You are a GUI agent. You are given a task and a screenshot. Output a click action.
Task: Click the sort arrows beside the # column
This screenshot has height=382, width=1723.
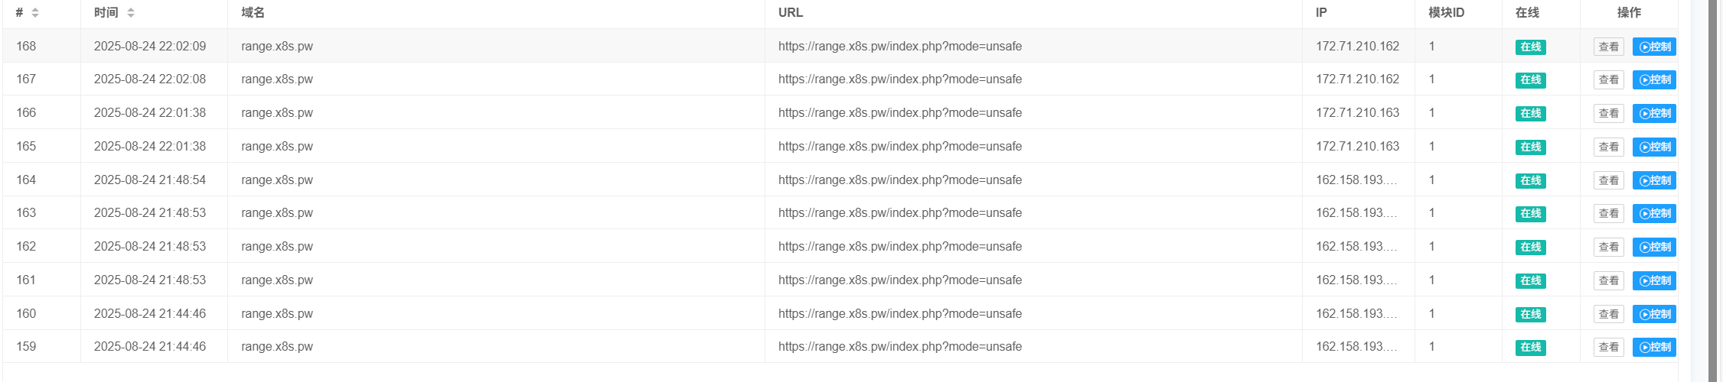coord(35,13)
